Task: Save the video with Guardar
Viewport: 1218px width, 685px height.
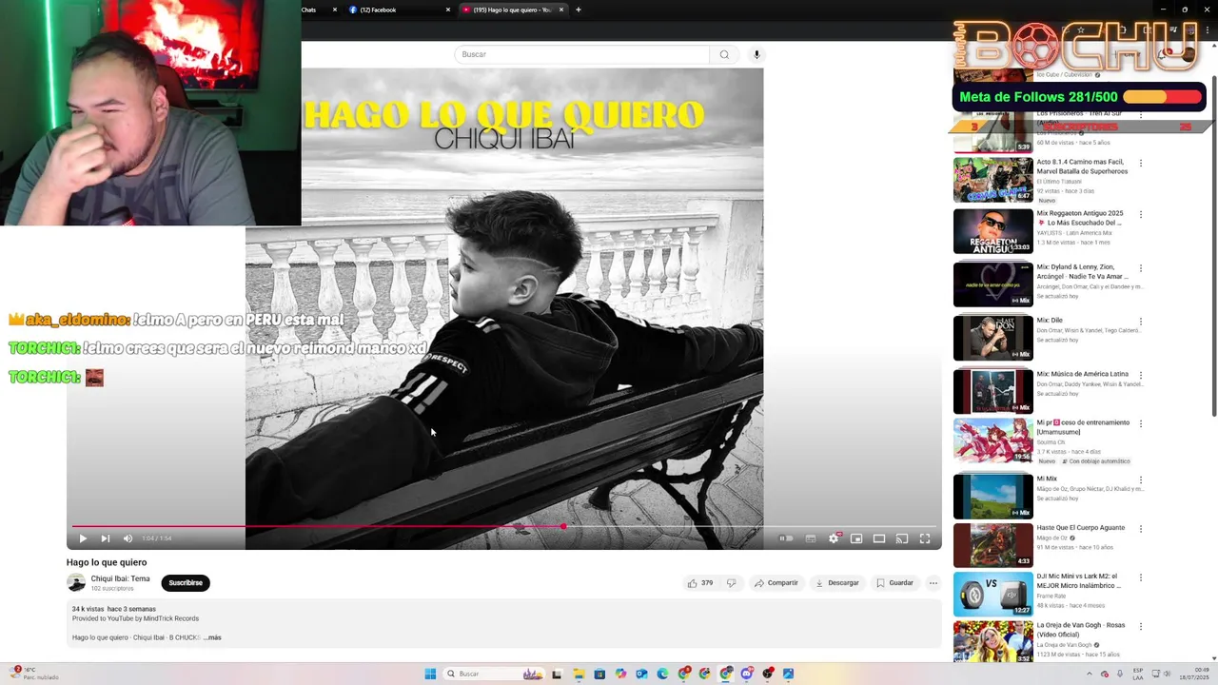Action: click(x=894, y=583)
